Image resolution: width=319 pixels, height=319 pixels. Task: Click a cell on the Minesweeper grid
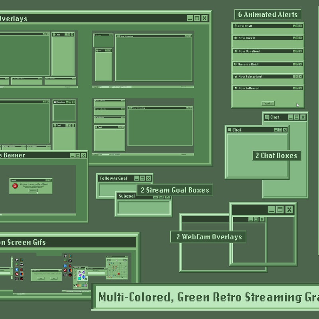[x=118, y=270]
